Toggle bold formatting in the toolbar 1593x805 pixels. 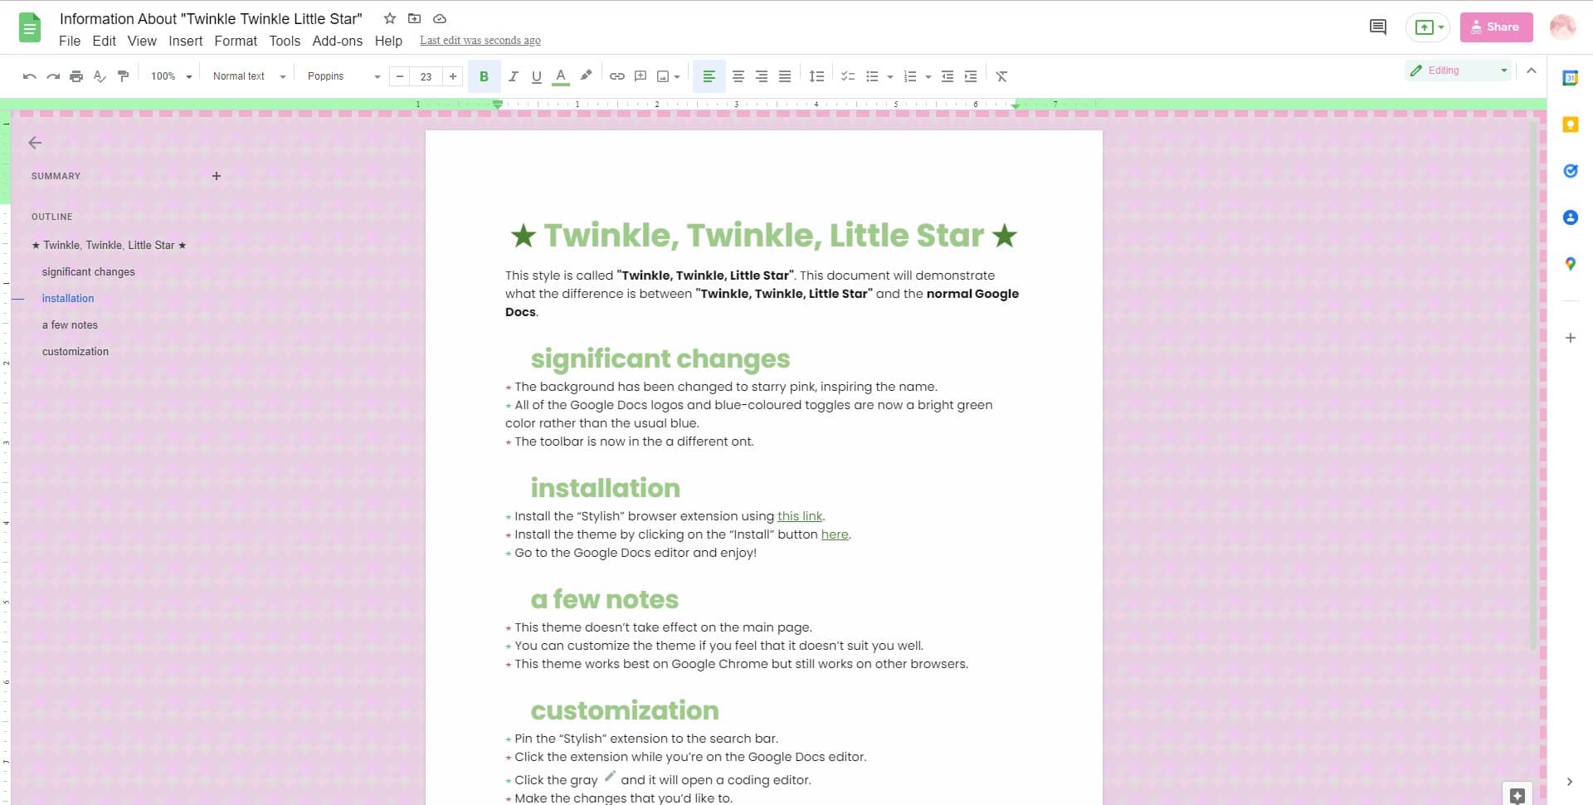coord(484,76)
